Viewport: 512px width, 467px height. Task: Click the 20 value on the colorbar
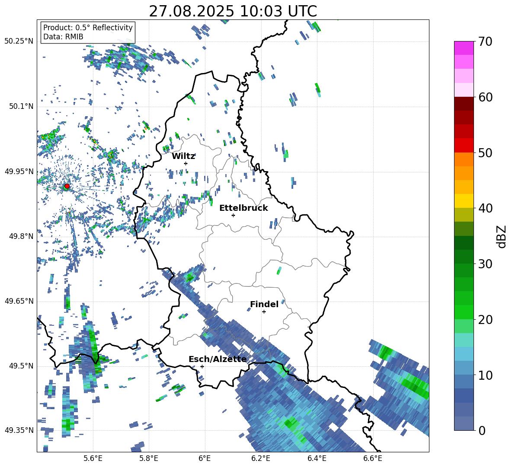click(485, 320)
